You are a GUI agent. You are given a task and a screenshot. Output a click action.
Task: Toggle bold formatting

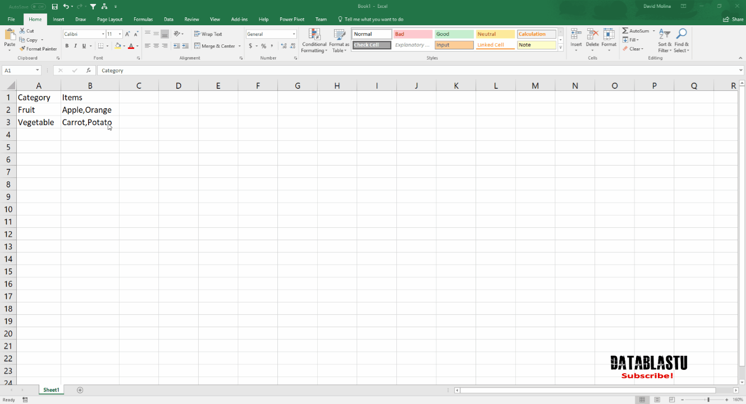pyautogui.click(x=67, y=45)
